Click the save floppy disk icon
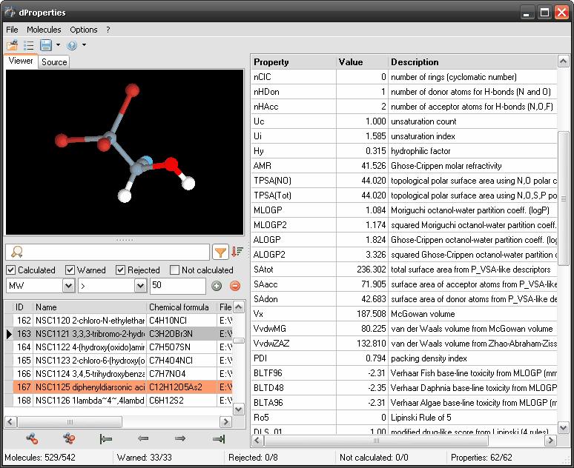Image resolution: width=574 pixels, height=468 pixels. (x=45, y=45)
